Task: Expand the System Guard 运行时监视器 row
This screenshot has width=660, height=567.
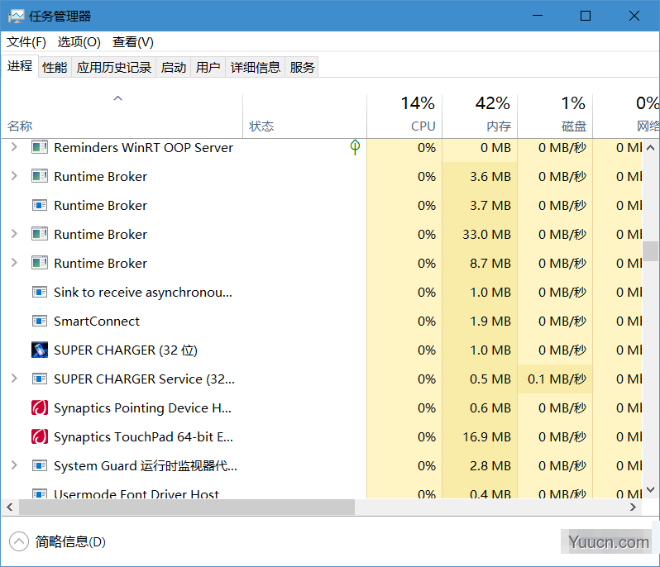Action: point(14,465)
